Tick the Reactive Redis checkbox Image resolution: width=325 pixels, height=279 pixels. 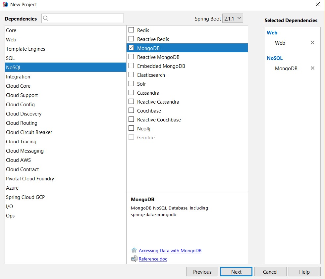tap(131, 39)
